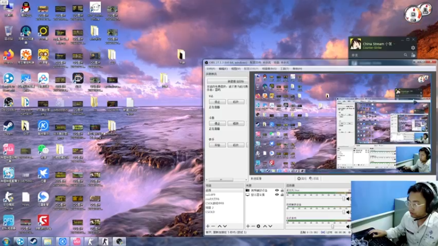Open the yellow-ring YY app desktop icon
Screen dimensions: 438x246
(43, 32)
